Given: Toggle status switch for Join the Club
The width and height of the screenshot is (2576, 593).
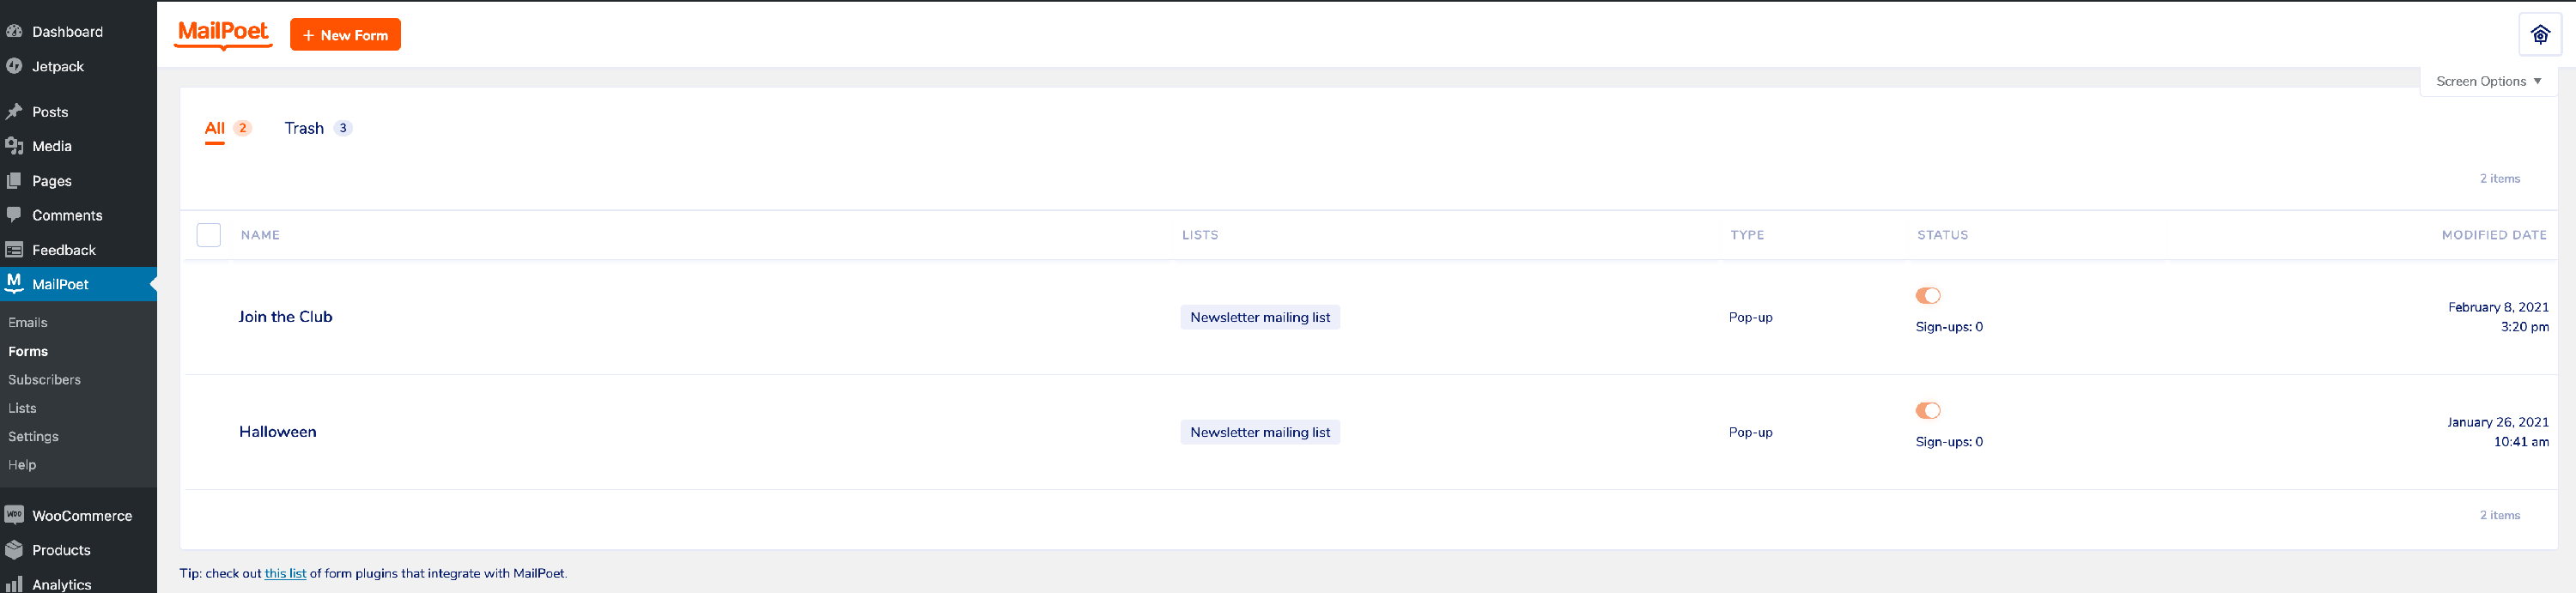Looking at the screenshot, I should 1927,295.
